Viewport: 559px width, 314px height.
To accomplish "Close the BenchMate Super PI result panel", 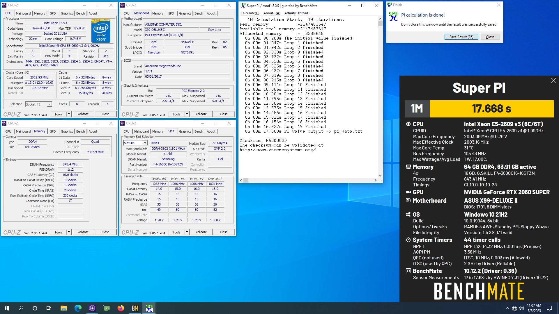I will coord(553,81).
